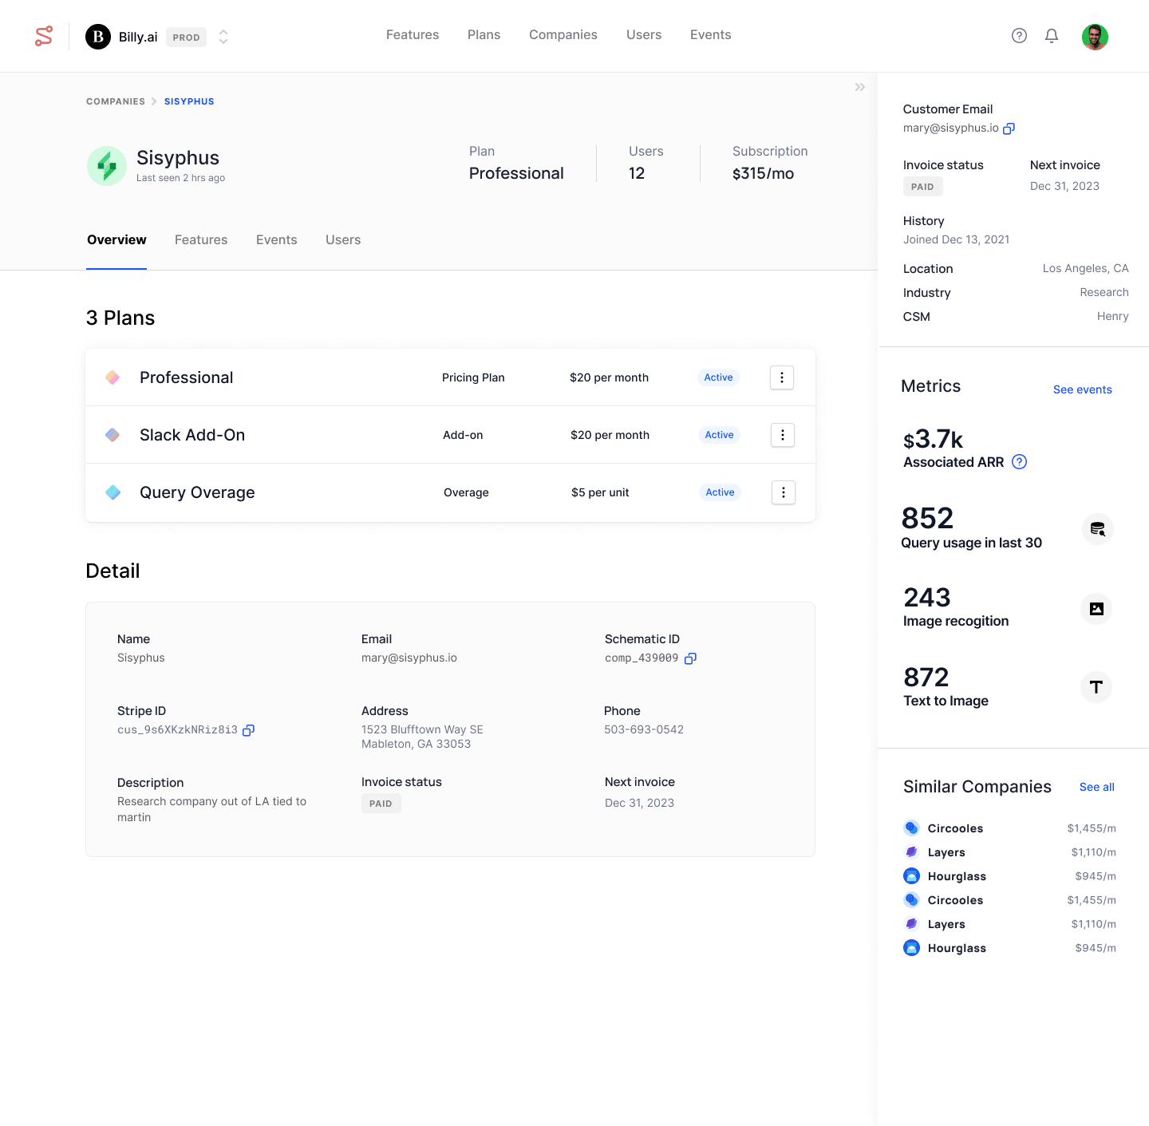Click the See events link
The height and width of the screenshot is (1126, 1149).
point(1082,389)
